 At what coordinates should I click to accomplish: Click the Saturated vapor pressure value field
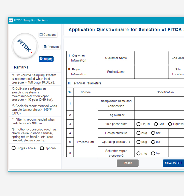coord(176,152)
